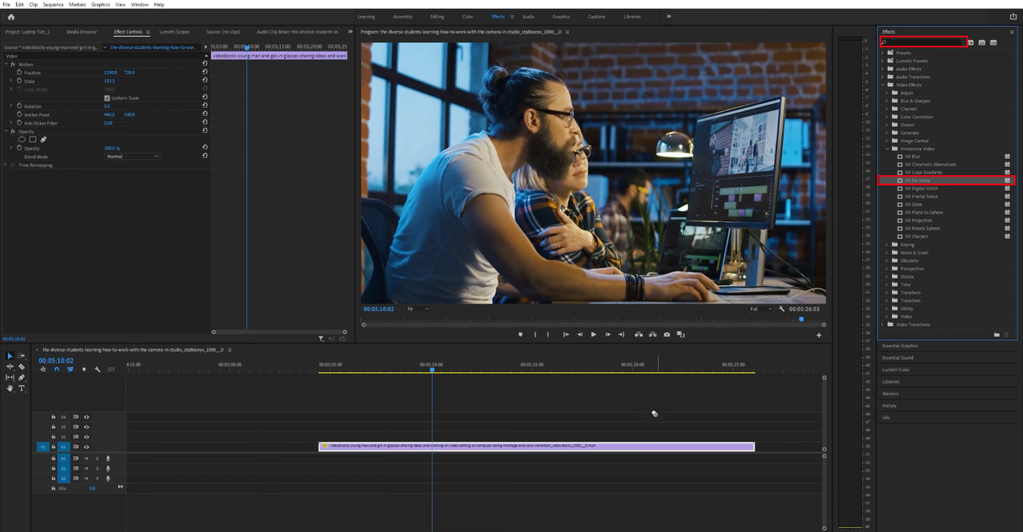Open Blend Mode dropdown
This screenshot has width=1023, height=532.
click(x=133, y=157)
